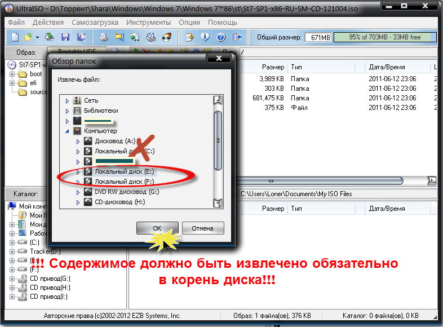The image size is (443, 327).
Task: Select CD привод(H:) in catalog tree
Action: (x=50, y=288)
